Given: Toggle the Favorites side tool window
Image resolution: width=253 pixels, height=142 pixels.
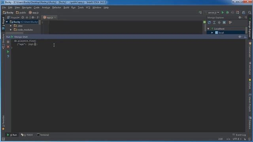Looking at the screenshot, I should [x=3, y=122].
